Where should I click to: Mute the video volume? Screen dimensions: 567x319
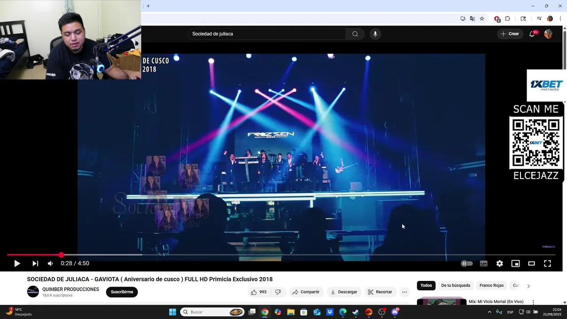(x=50, y=264)
